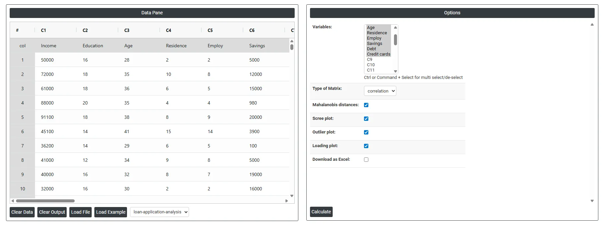Click the data table vertical scrollbar thumb
Screen dimensions: 603x227
(292, 47)
